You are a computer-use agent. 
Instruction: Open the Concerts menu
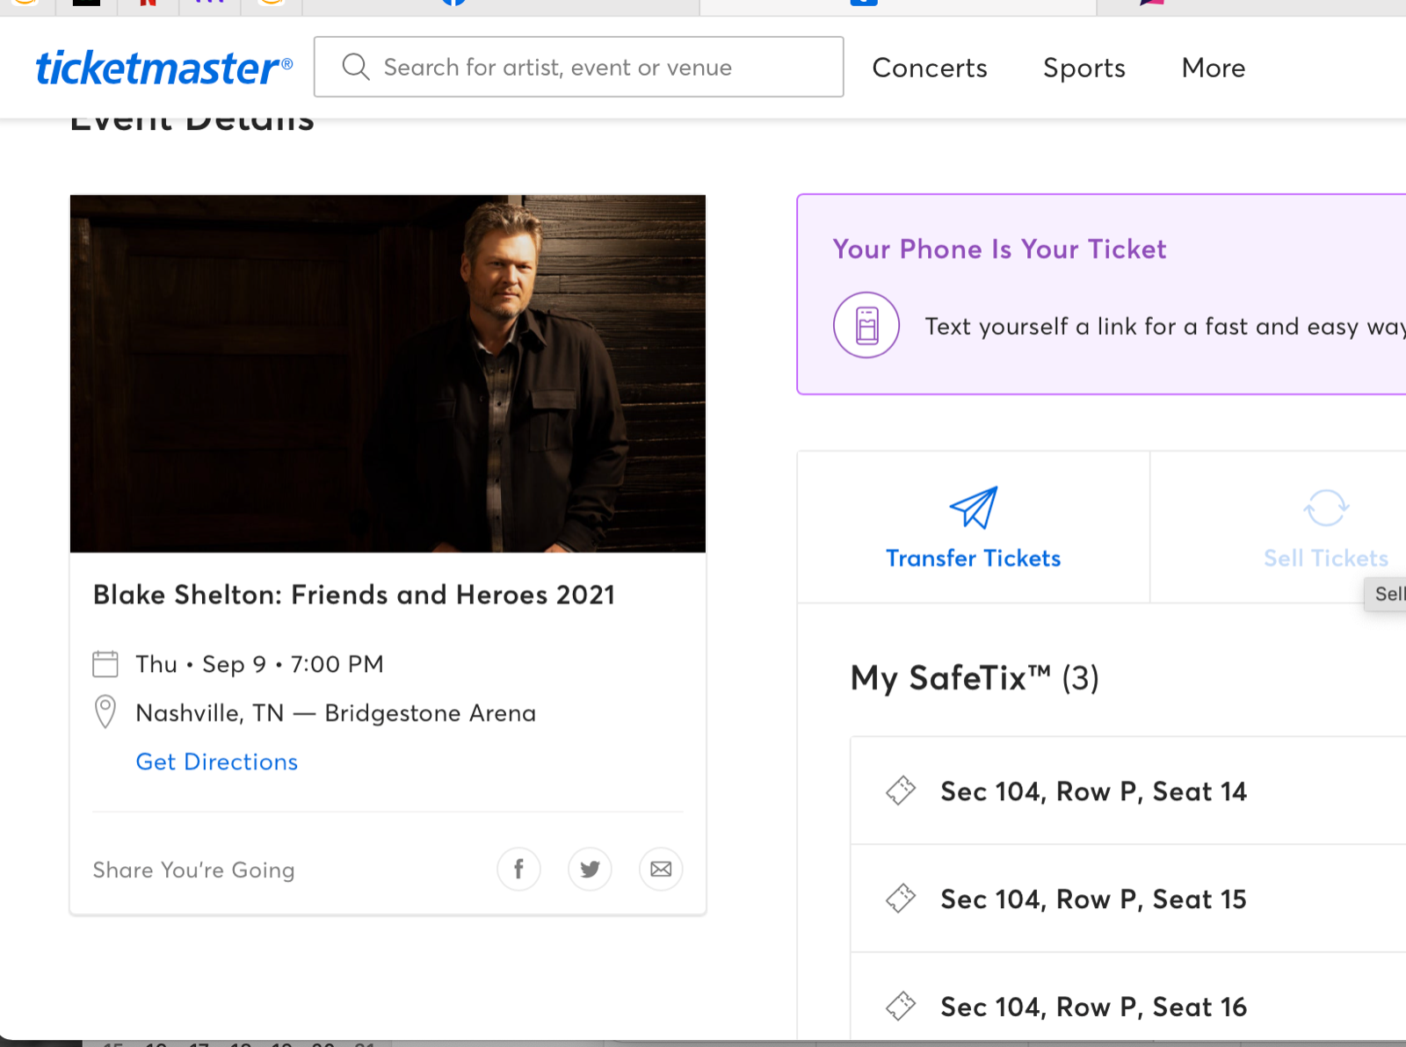(x=930, y=68)
